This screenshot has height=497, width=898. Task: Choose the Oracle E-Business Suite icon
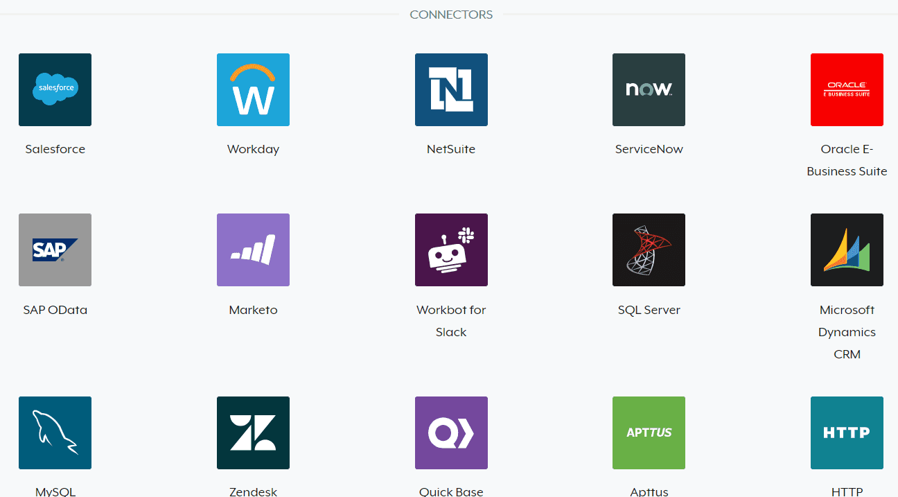click(847, 89)
